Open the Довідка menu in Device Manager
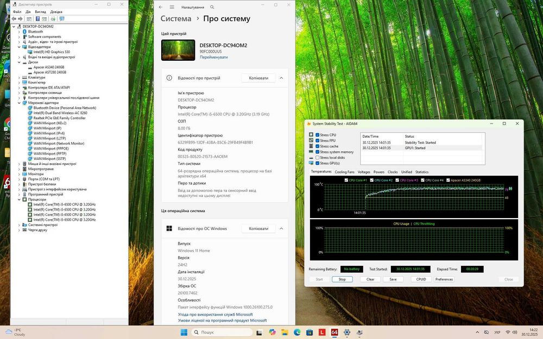 point(56,12)
